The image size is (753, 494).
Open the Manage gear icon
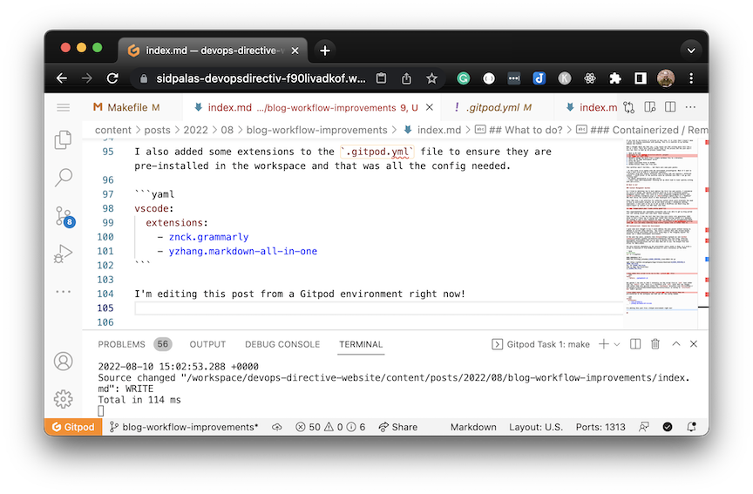coord(63,399)
